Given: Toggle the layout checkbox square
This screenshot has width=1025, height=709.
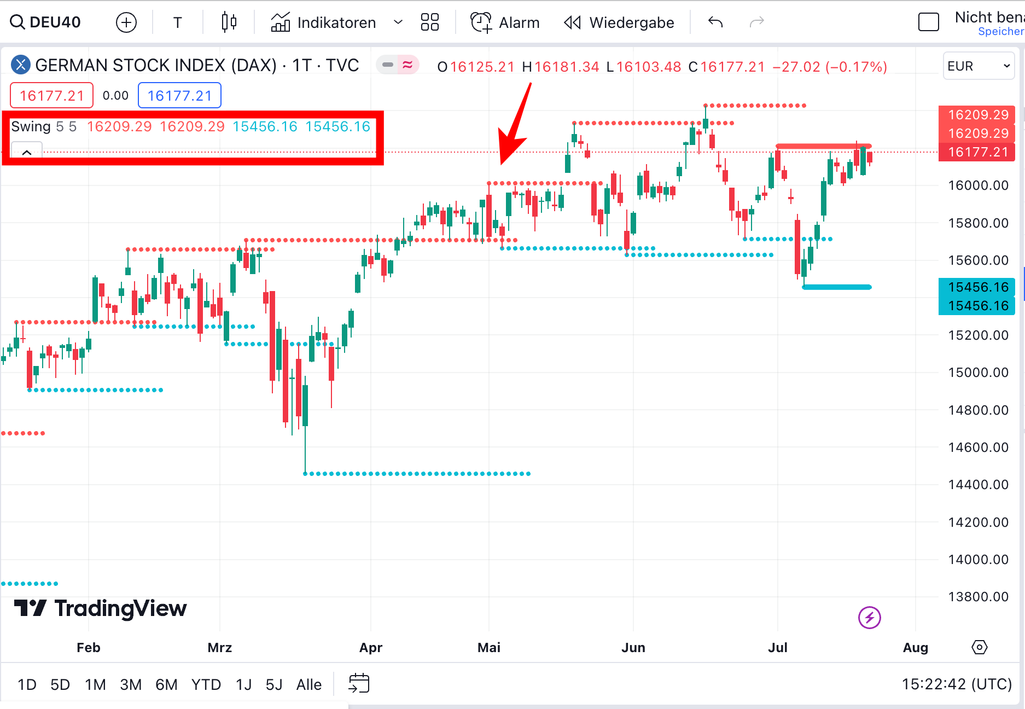Looking at the screenshot, I should click(928, 22).
